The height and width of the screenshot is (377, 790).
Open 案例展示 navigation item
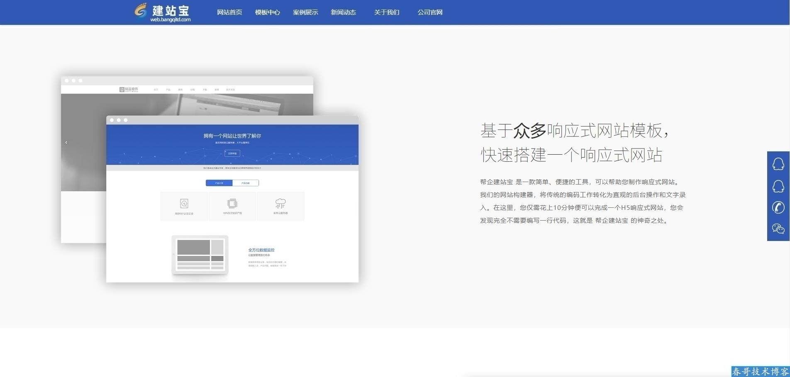click(305, 12)
